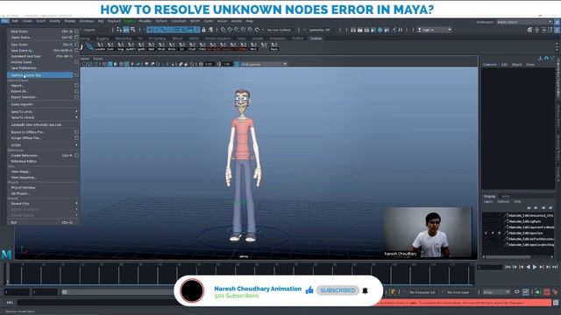This screenshot has width=561, height=315.
Task: Click the select by hierarchy icon
Action: tap(119, 30)
